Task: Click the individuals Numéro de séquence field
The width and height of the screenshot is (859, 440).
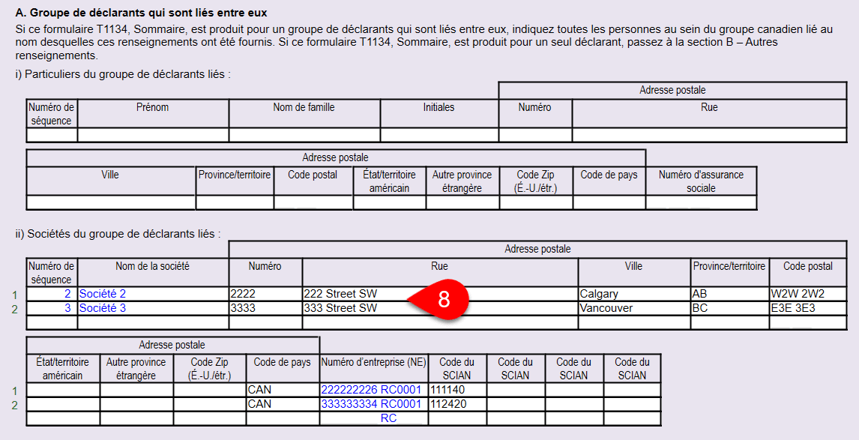Action: 52,135
